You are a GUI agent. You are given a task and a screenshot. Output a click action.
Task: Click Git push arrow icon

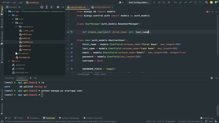click(190, 2)
